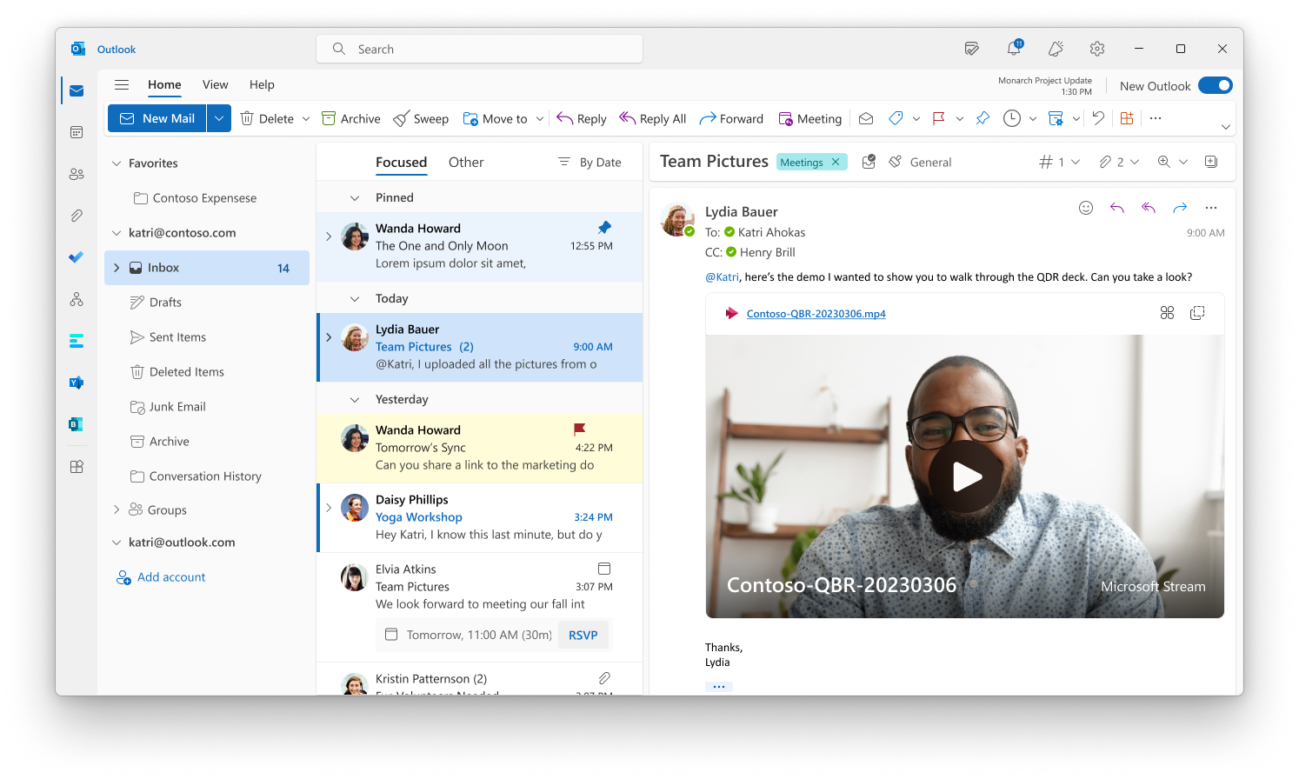The width and height of the screenshot is (1299, 779).
Task: Undo the last action in the ribbon
Action: pos(1097,118)
